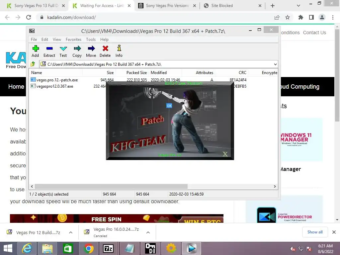Go back in Chrome
Screen dimensions: 340x255
7,17
